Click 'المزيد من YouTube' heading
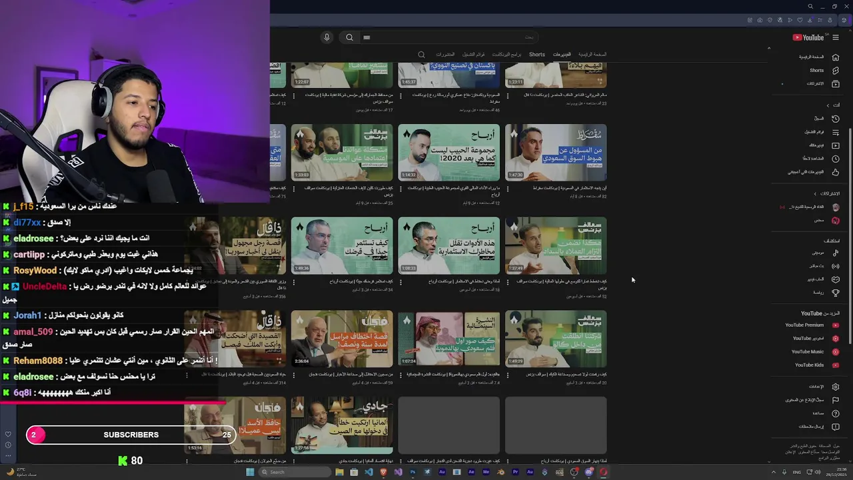This screenshot has width=853, height=480. click(820, 313)
